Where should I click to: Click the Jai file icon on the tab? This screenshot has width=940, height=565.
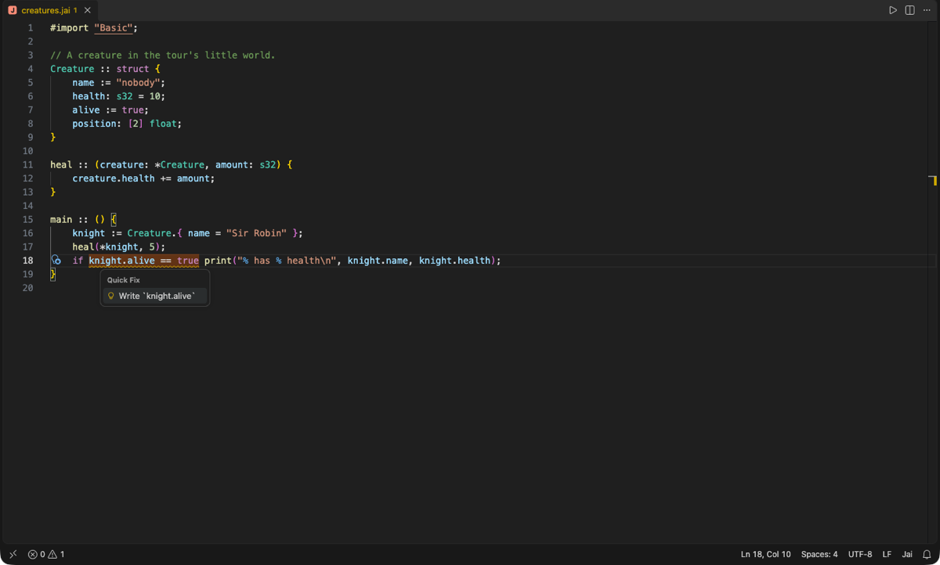click(13, 10)
